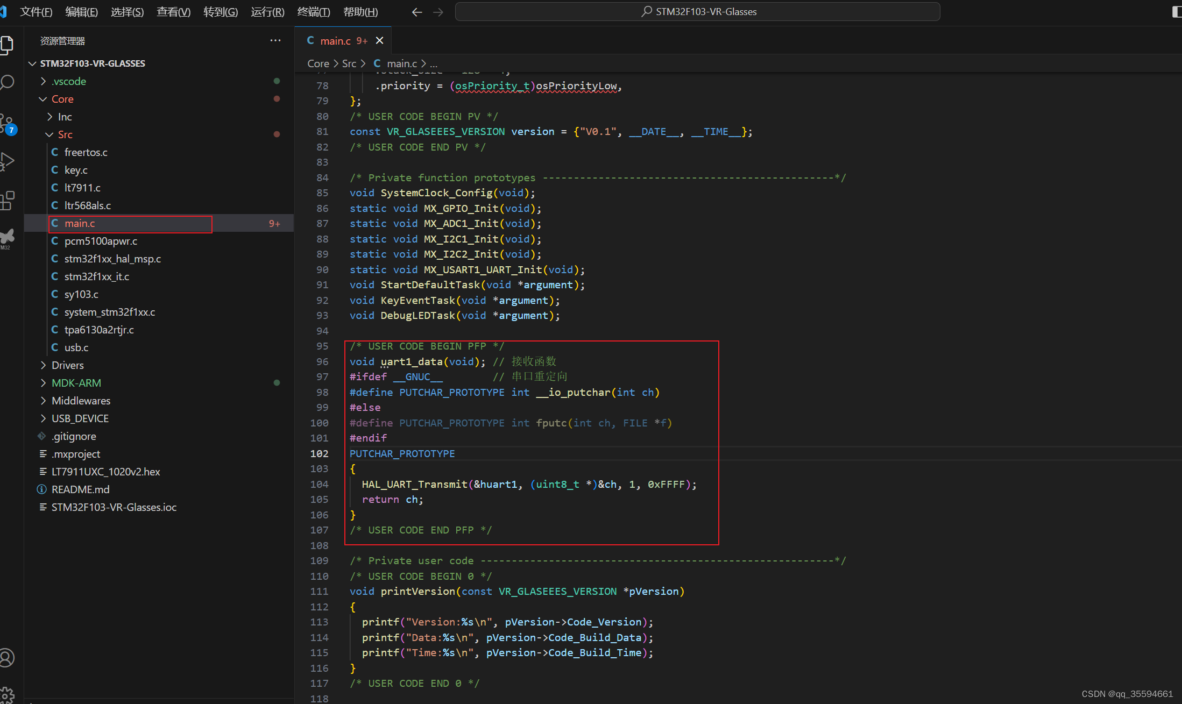
Task: Open the Run and Debug view
Action: (x=7, y=161)
